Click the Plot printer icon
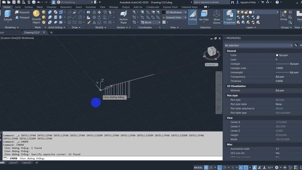Image resolution: width=302 pixels, height=170 pixels. [34, 2]
